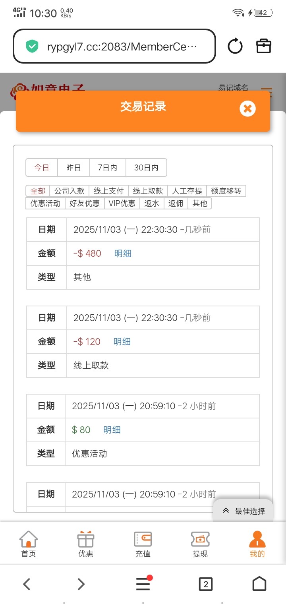The width and height of the screenshot is (286, 604).
Task: Choose the 30日内 date range
Action: pos(146,168)
